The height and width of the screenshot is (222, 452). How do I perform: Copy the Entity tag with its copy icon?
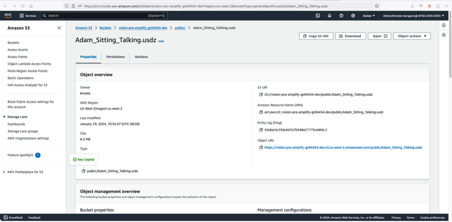pos(261,130)
